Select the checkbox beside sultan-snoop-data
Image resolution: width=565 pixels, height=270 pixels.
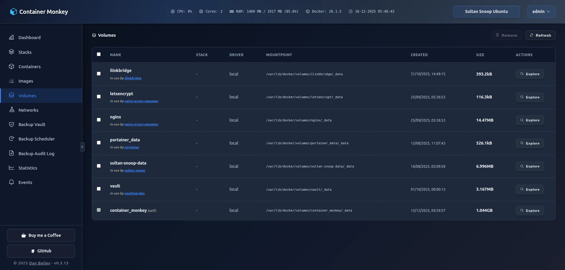(99, 166)
